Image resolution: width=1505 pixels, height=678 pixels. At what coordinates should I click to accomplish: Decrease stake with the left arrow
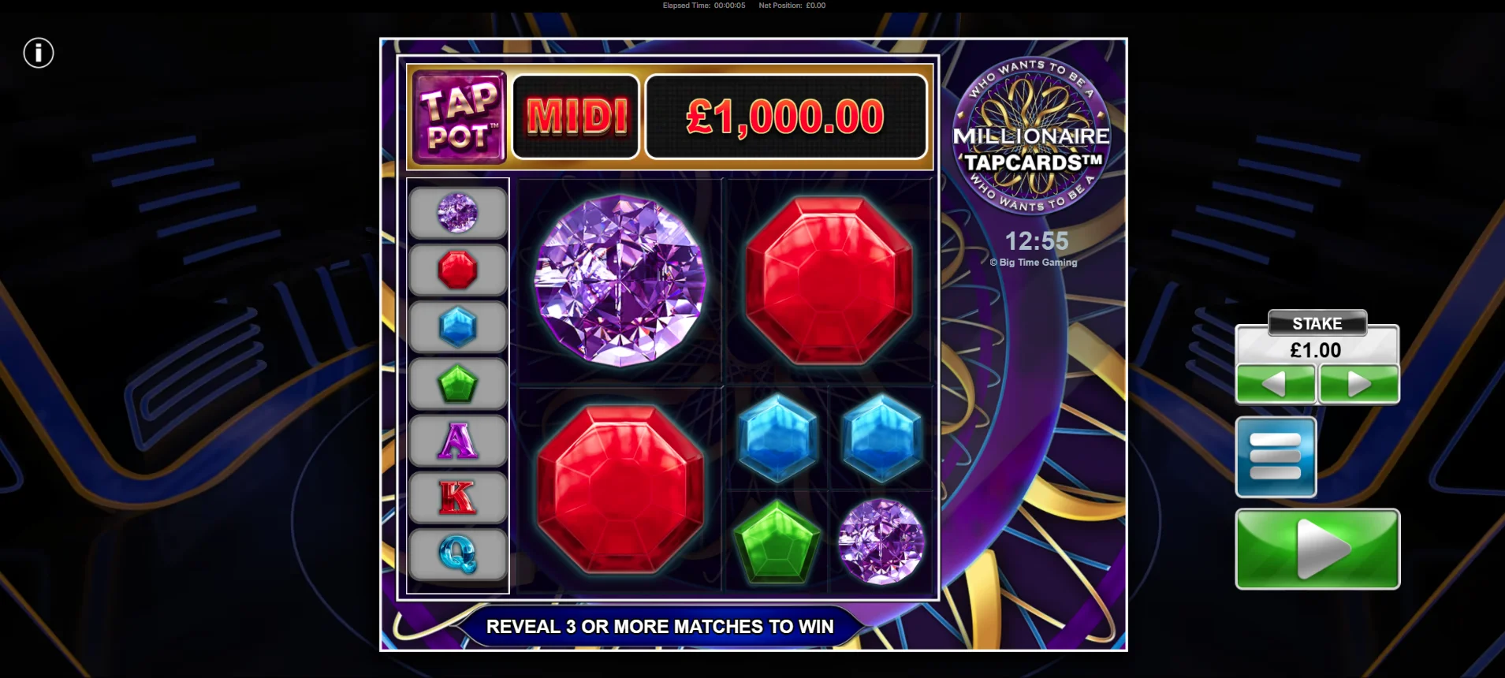(x=1275, y=384)
